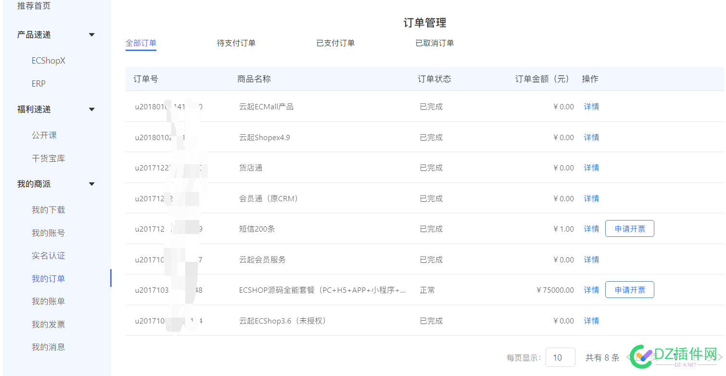Open 详情 for ECSHOP源码全能套餐 order

tap(591, 290)
